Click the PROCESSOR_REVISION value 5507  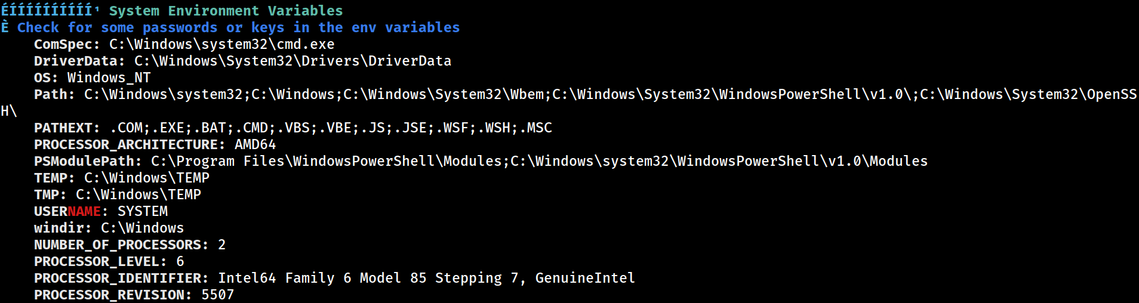point(217,295)
